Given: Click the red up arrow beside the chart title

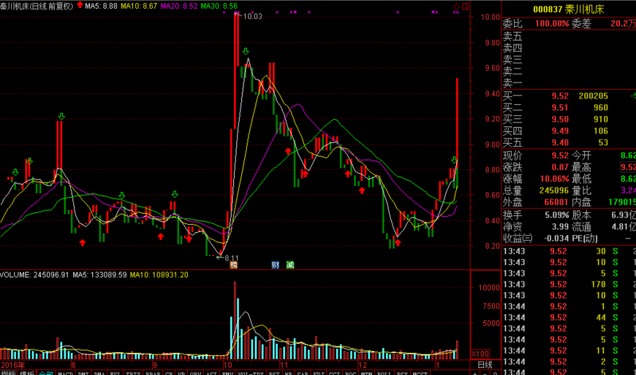Looking at the screenshot, I should point(80,5).
